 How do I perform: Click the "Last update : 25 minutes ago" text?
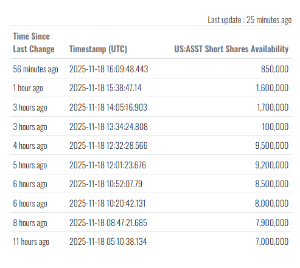tap(249, 20)
